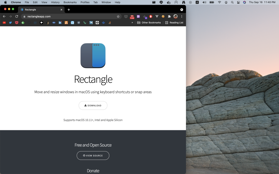This screenshot has width=279, height=174.
Task: Open the green phone bookmark
Action: (85, 23)
